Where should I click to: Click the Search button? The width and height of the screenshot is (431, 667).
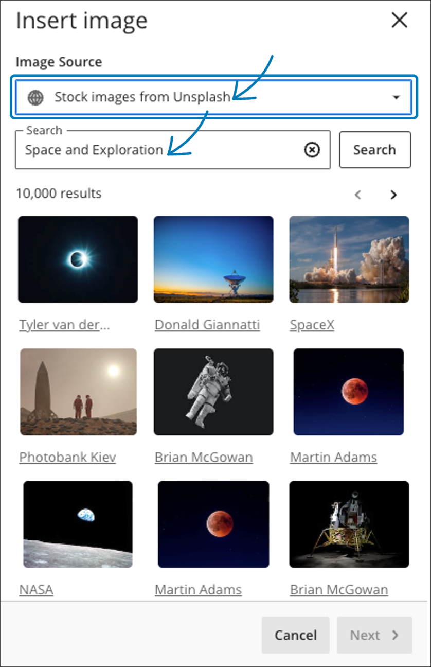click(374, 150)
